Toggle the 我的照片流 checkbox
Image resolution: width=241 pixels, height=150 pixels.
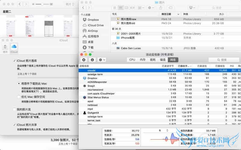tap(14, 109)
